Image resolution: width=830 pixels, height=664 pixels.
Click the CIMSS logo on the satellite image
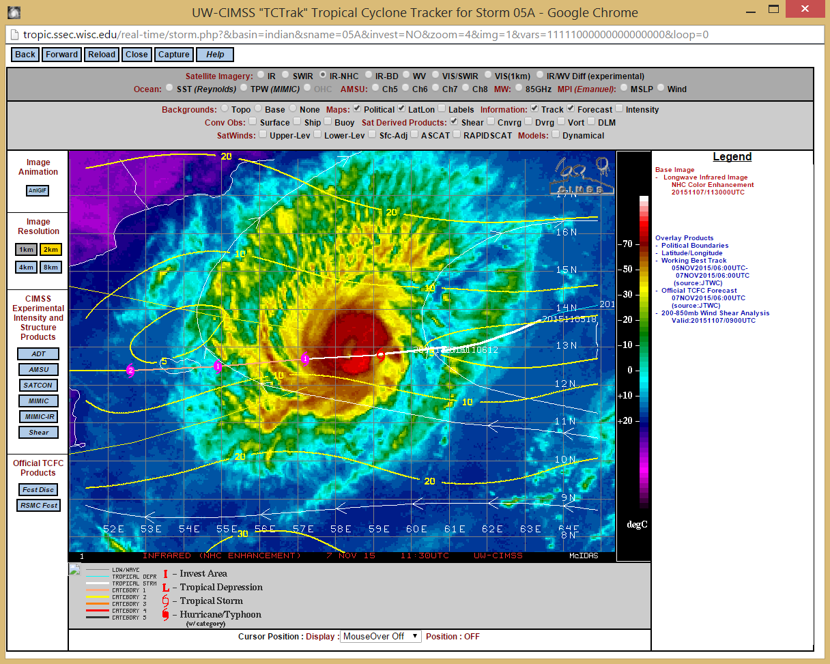(579, 177)
